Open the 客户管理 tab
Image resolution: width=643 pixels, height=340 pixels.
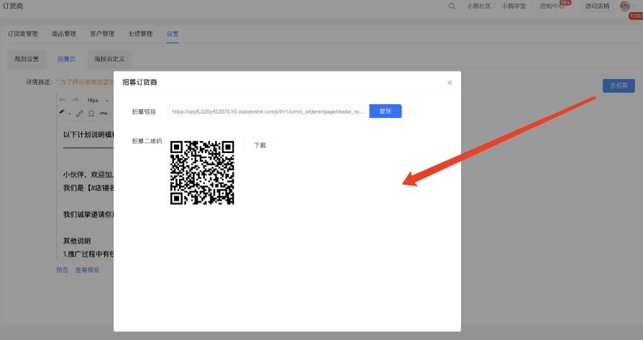pyautogui.click(x=102, y=34)
